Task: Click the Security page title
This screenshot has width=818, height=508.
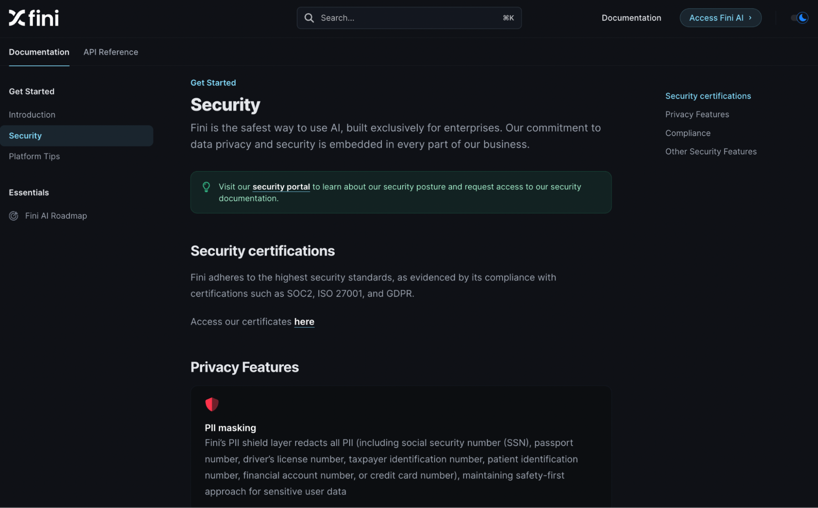Action: coord(225,105)
